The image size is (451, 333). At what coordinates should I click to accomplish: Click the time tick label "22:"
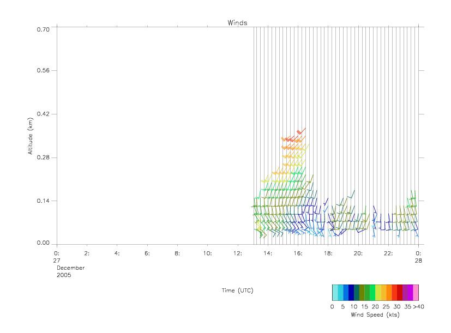click(388, 253)
